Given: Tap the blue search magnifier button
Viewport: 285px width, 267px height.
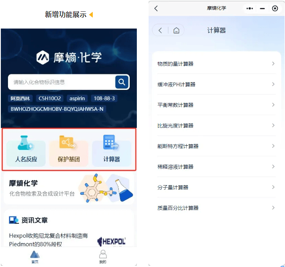Looking at the screenshot, I should 122,82.
